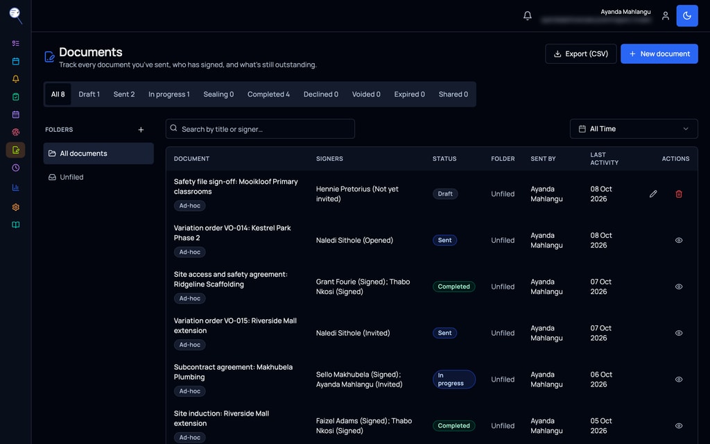This screenshot has width=710, height=444.
Task: Select the Sealing 0 tab
Action: 218,94
